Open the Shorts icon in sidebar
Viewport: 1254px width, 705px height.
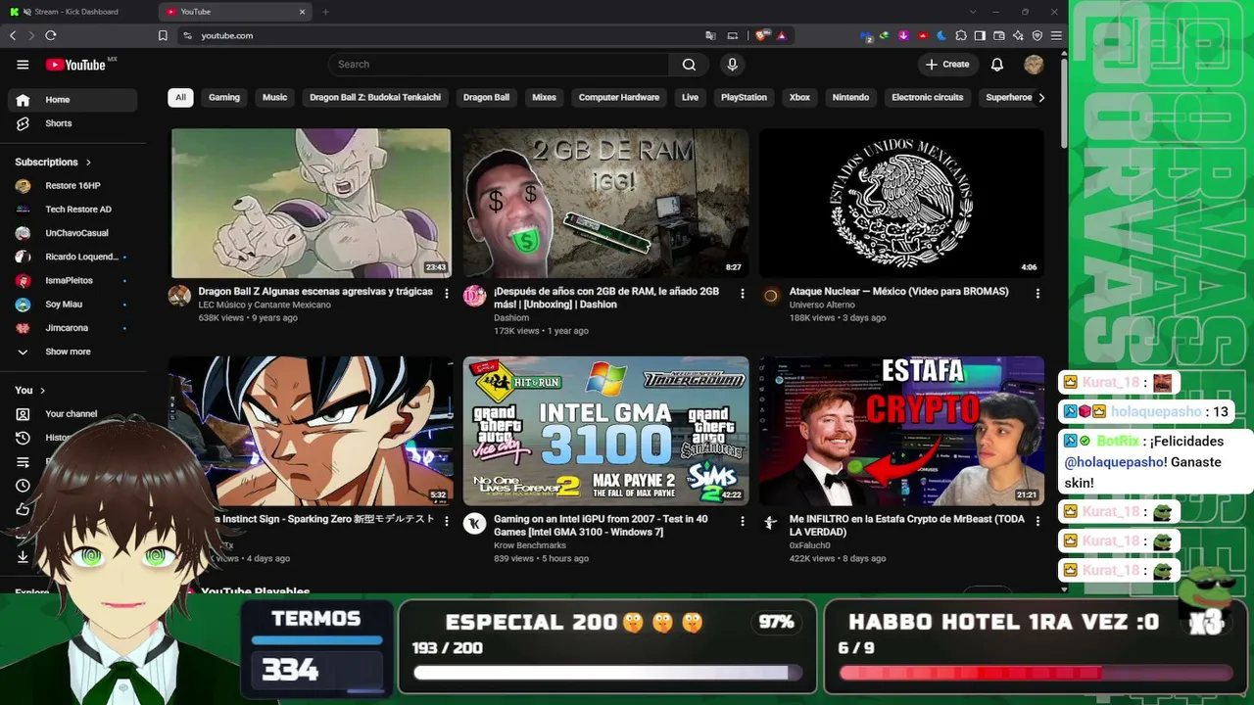click(23, 123)
